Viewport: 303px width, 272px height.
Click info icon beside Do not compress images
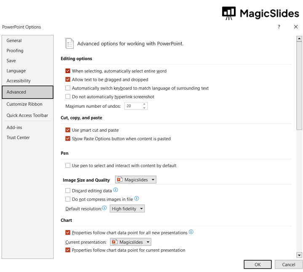[137, 199]
